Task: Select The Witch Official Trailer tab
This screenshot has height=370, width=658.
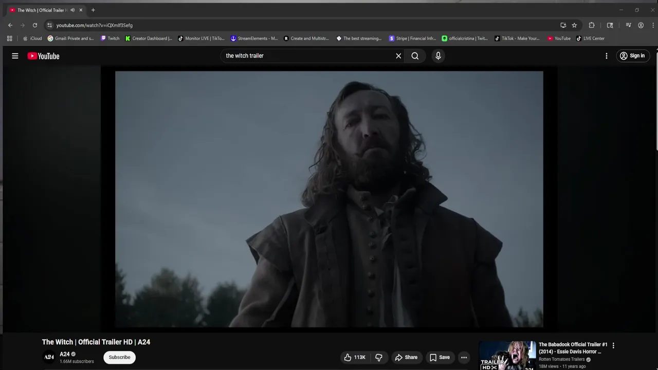Action: [x=42, y=10]
